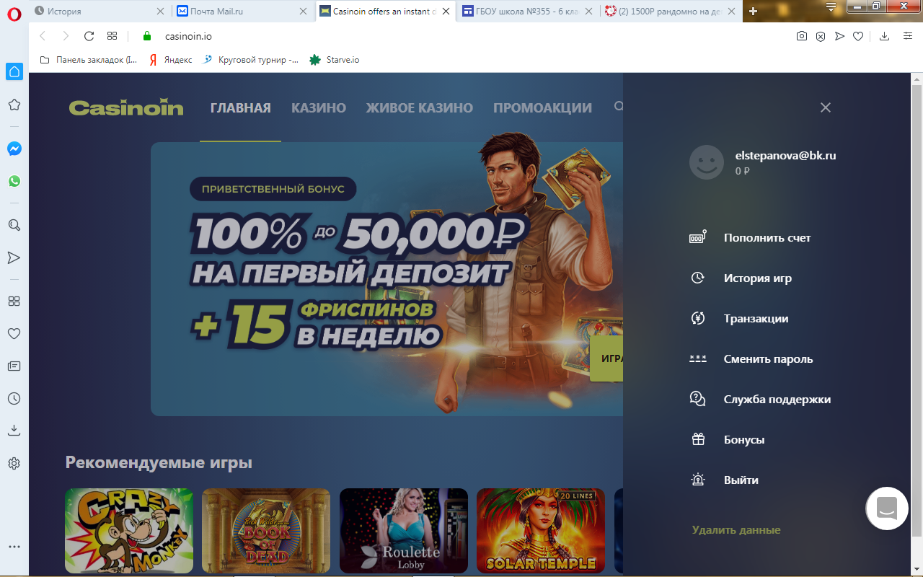
Task: Click the Casinoin logo
Action: coord(126,107)
